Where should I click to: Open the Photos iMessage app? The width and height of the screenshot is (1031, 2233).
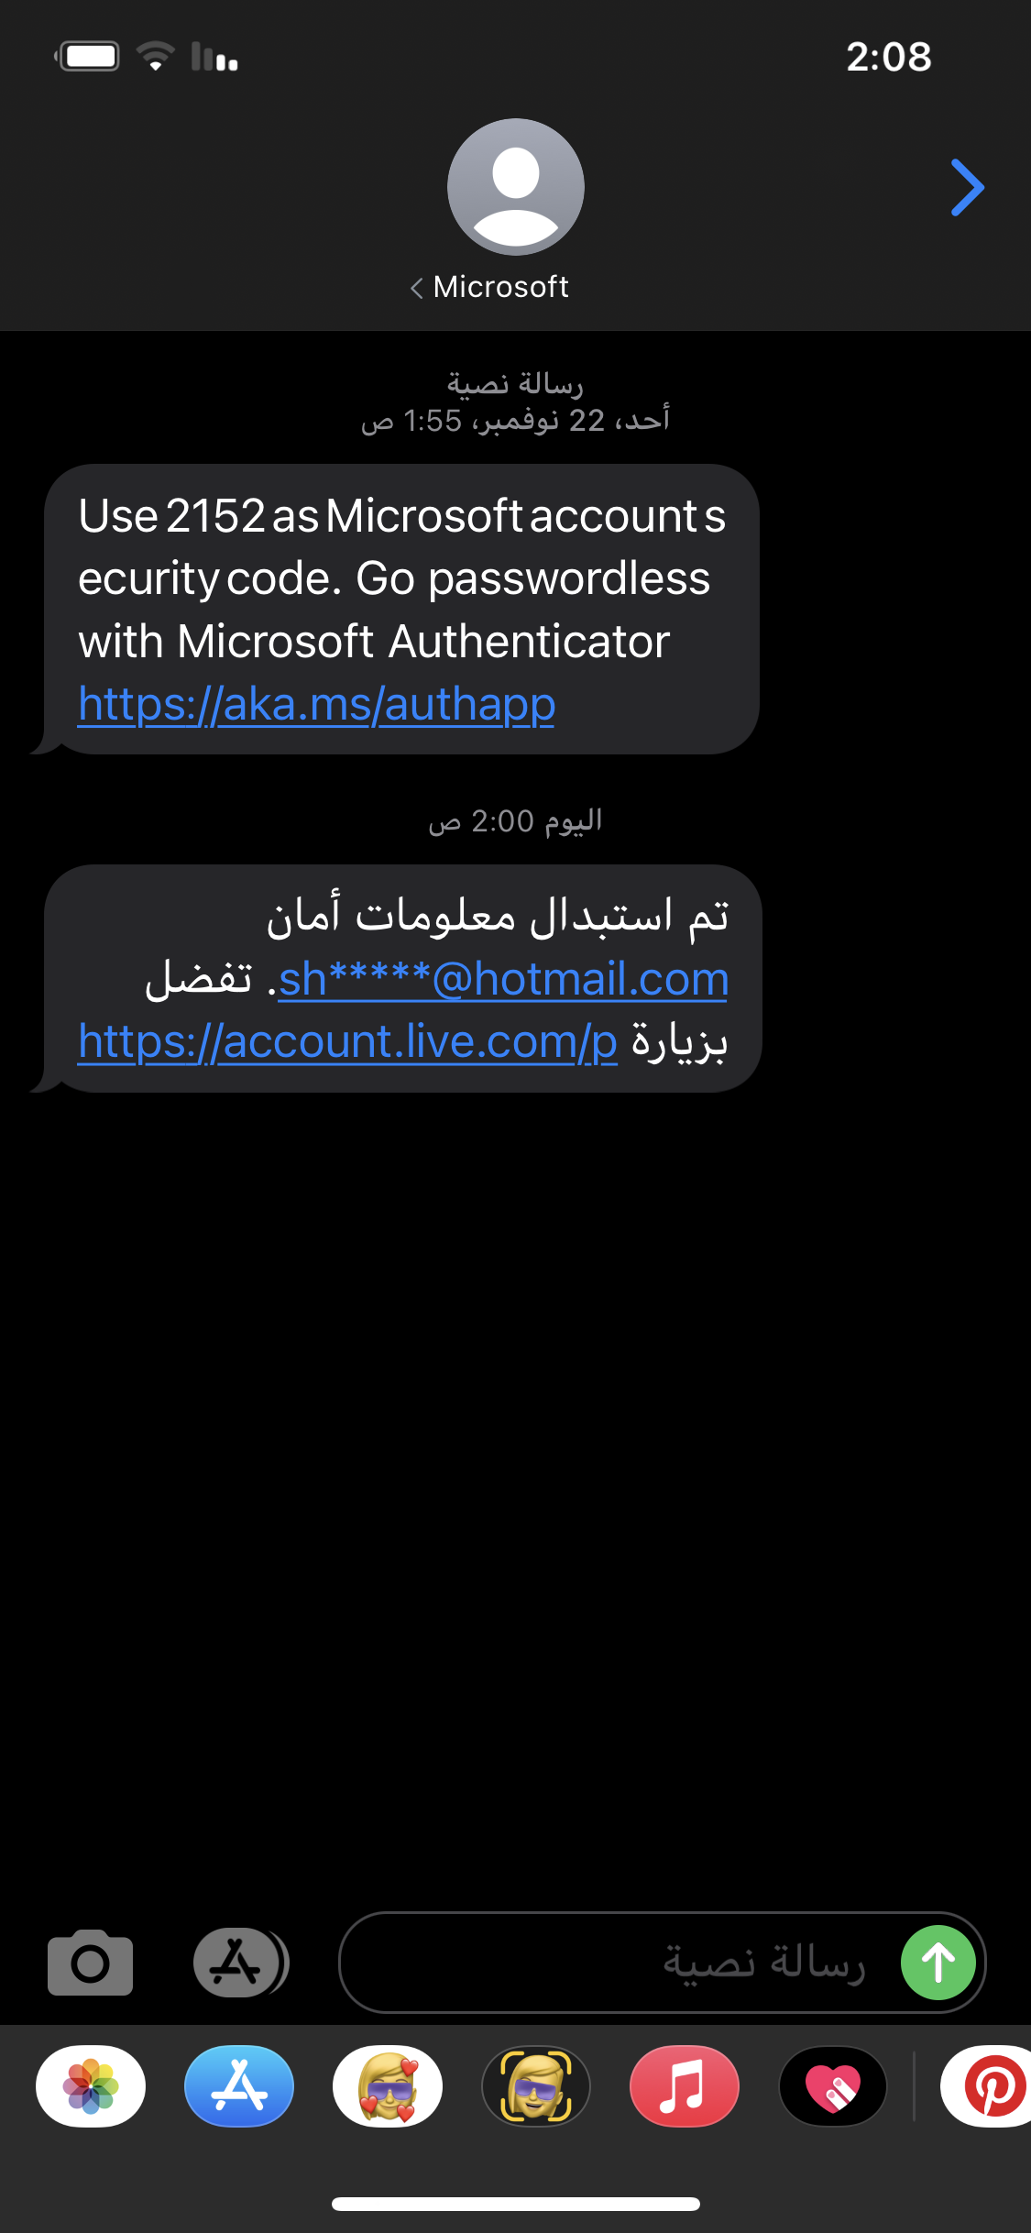click(91, 2085)
